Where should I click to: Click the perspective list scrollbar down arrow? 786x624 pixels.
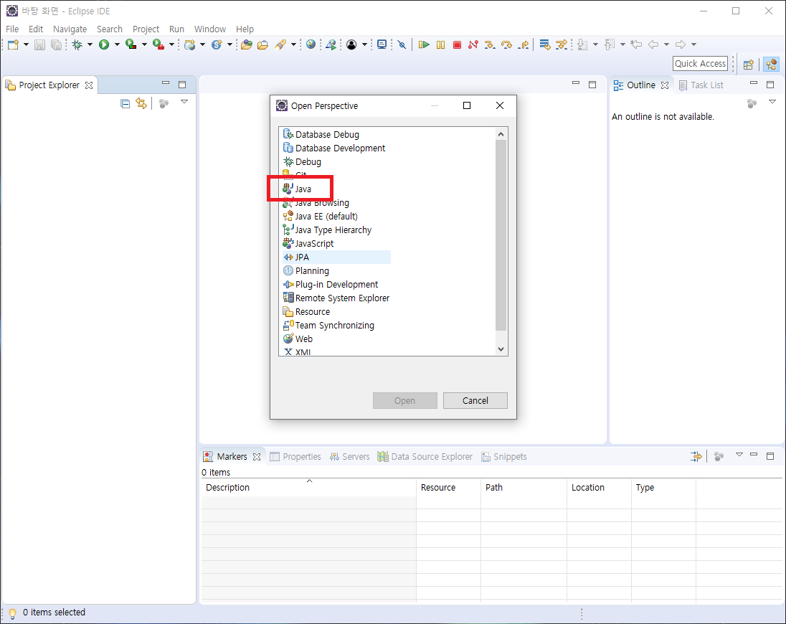501,349
